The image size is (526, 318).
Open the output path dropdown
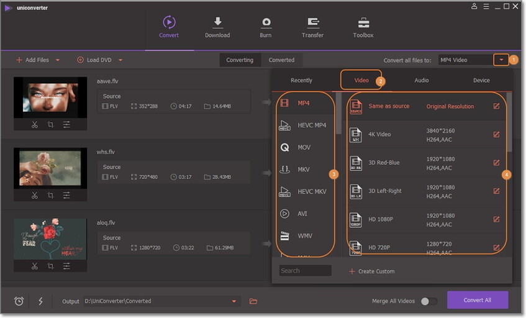click(x=234, y=301)
